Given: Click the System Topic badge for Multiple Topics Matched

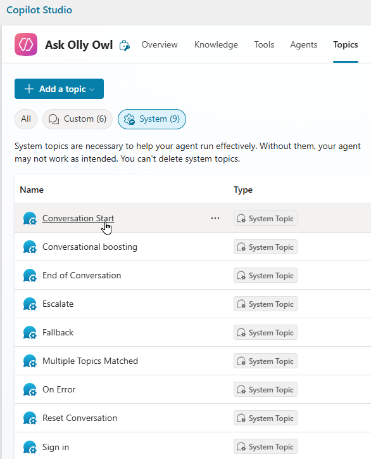Looking at the screenshot, I should click(265, 361).
